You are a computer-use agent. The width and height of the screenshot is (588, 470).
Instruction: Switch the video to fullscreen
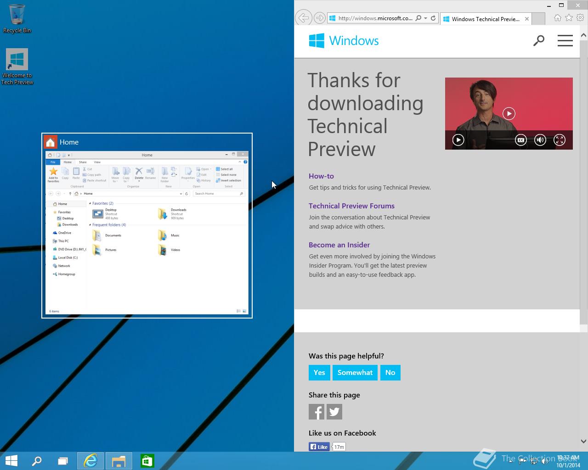(560, 140)
